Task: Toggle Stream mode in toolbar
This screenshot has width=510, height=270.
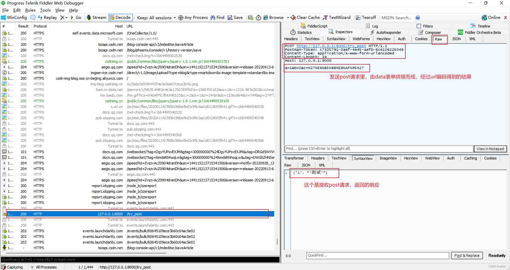Action: click(x=96, y=18)
